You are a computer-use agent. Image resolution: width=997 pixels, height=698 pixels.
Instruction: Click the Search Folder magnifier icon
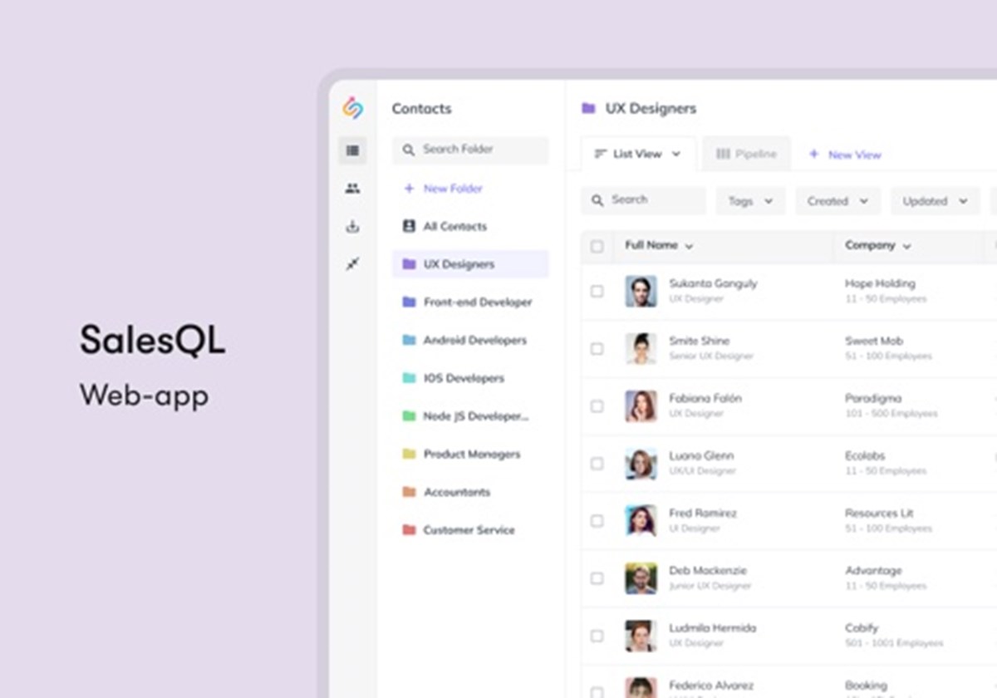408,150
